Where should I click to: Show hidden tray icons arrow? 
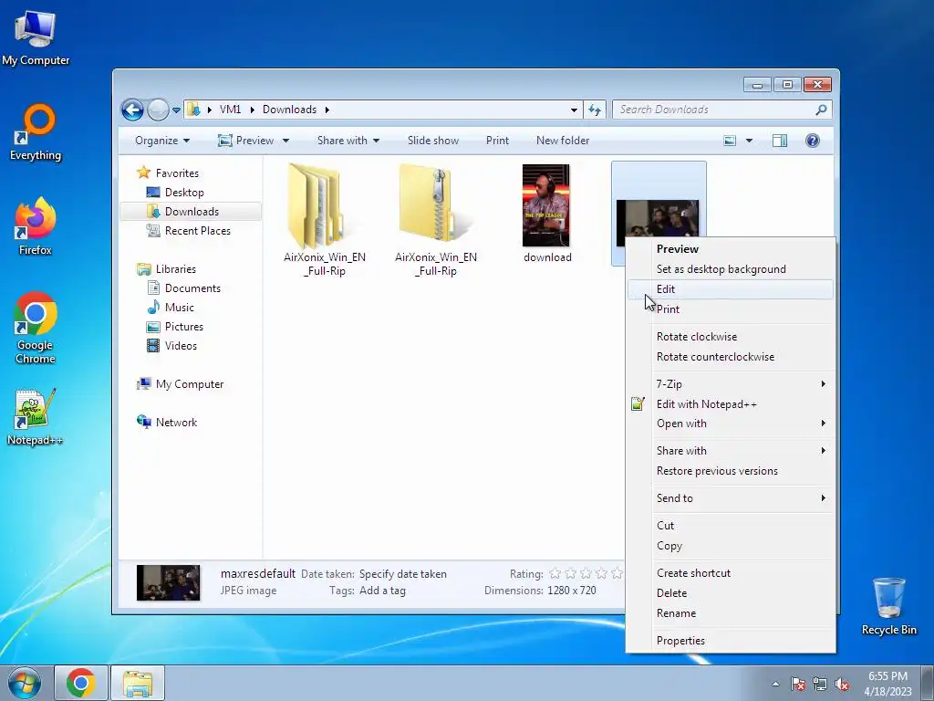775,685
